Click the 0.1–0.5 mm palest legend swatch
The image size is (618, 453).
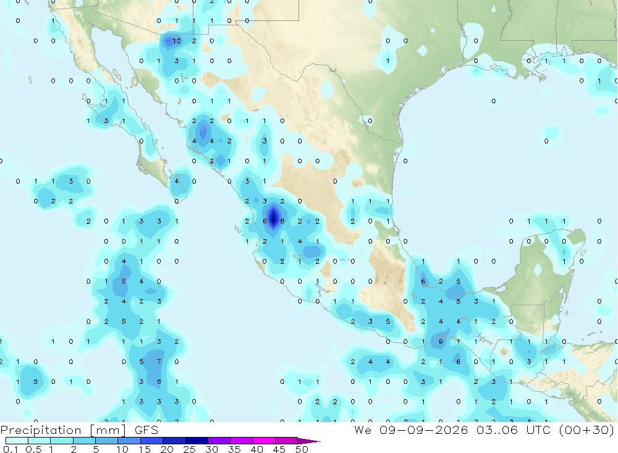pyautogui.click(x=17, y=441)
